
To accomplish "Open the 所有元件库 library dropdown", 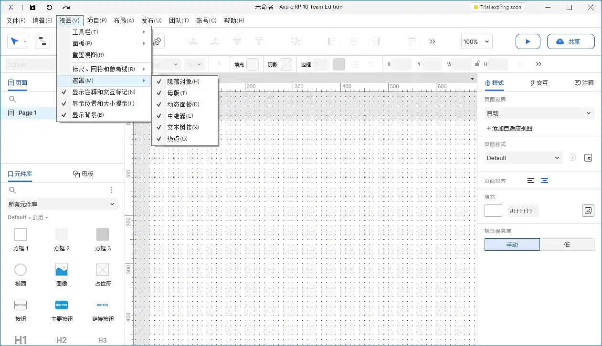I will (x=61, y=204).
